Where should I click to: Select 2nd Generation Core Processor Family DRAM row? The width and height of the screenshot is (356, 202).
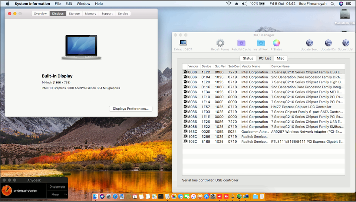pos(263,77)
